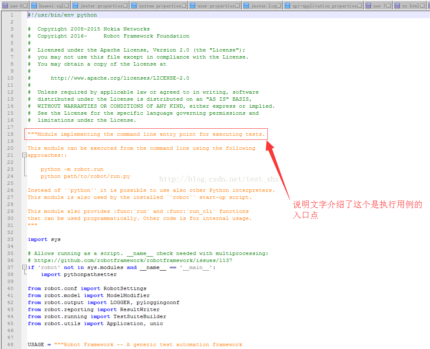This screenshot has height=349, width=430.
Task: Close the new 6 tab
Action: coord(25,5)
